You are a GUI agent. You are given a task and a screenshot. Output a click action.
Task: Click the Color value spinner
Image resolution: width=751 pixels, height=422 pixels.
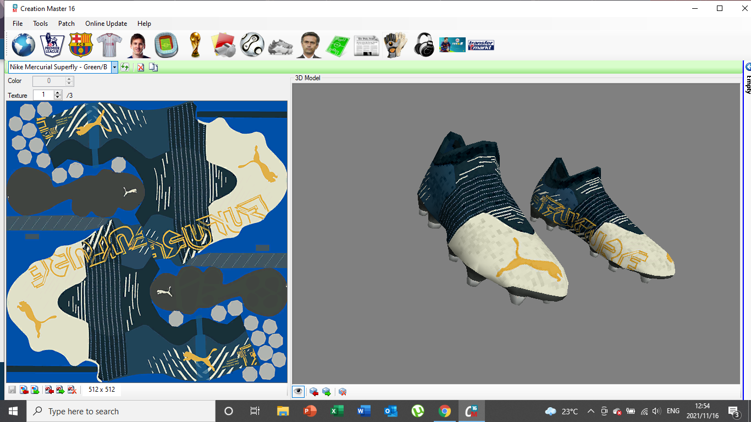click(x=53, y=81)
